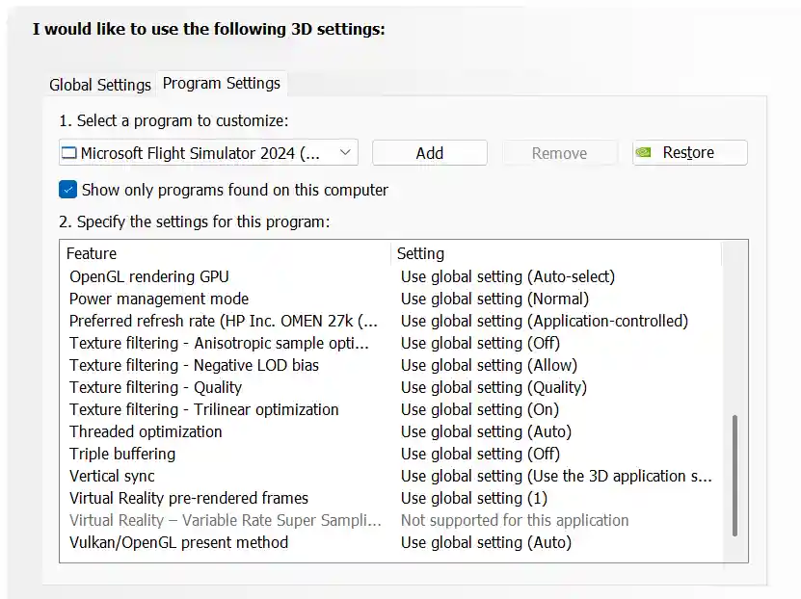Select the OpenGL rendering GPU row
This screenshot has height=599, width=801.
(x=148, y=276)
